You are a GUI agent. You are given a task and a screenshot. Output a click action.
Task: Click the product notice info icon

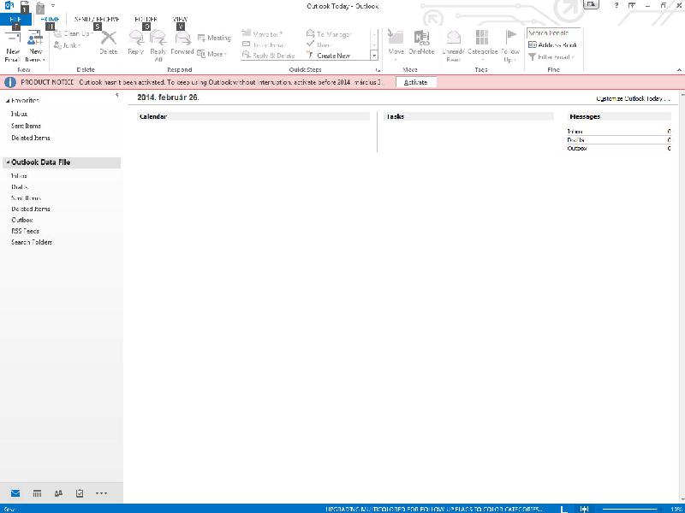(x=9, y=82)
